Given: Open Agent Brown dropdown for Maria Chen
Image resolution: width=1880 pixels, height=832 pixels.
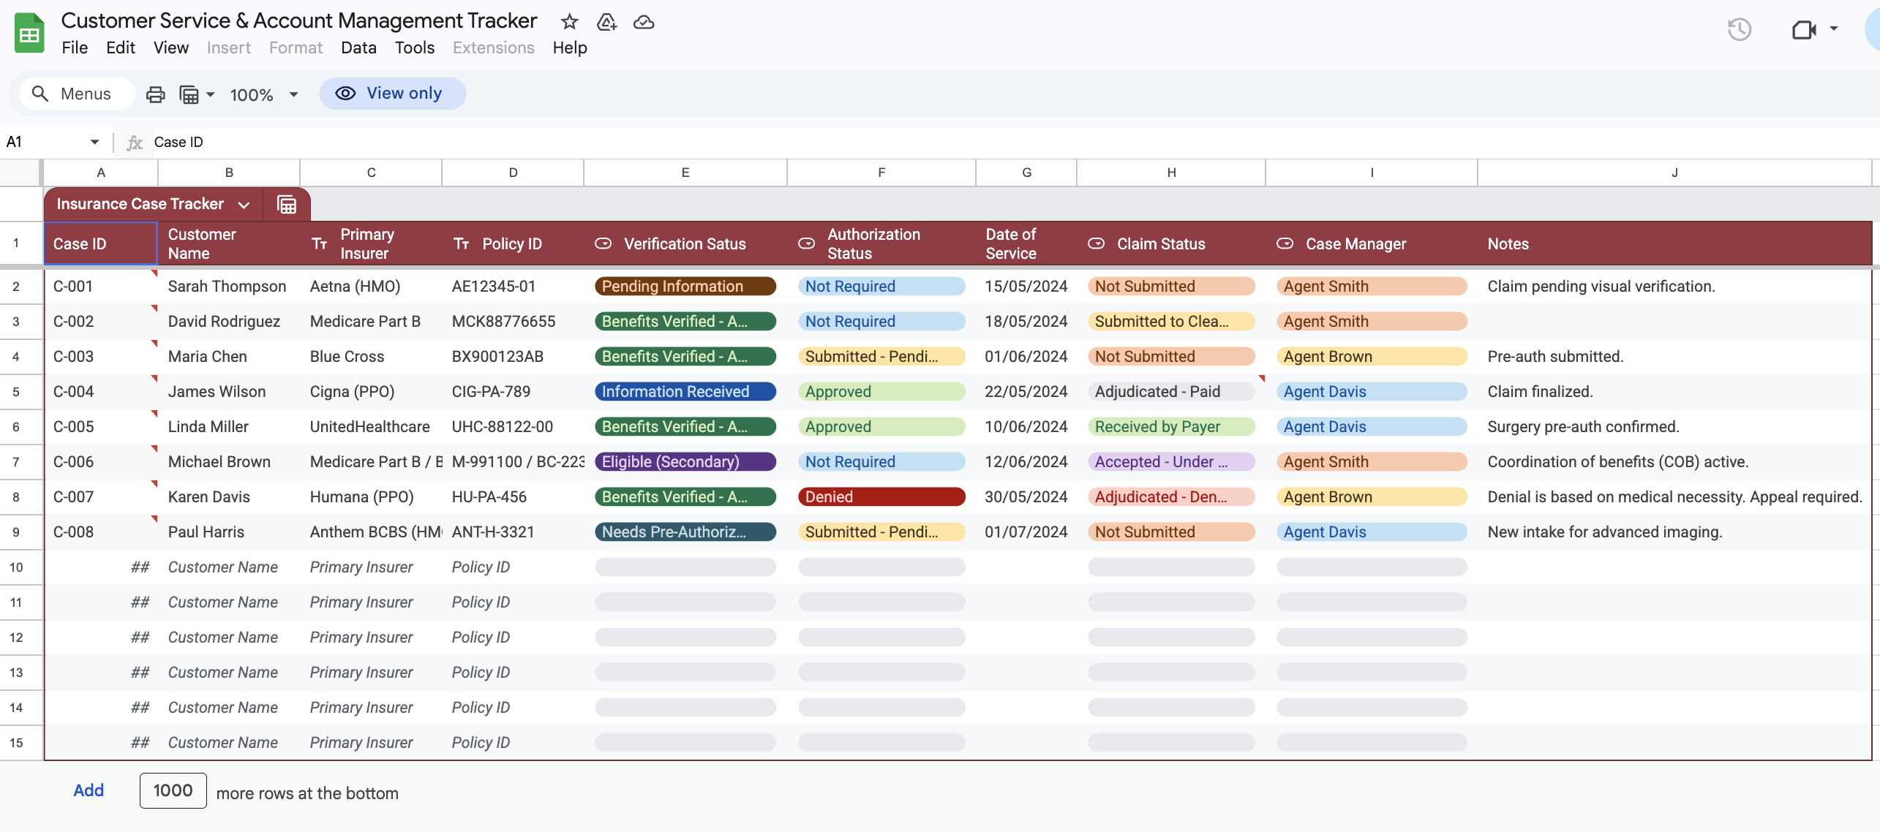Looking at the screenshot, I should coord(1372,357).
